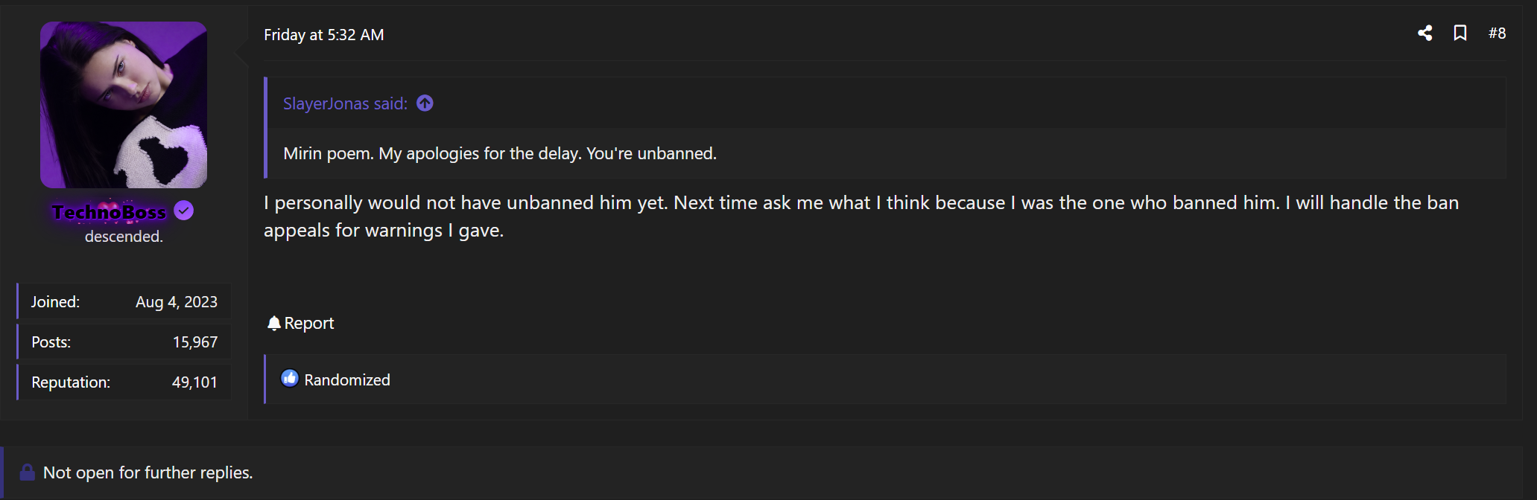Image resolution: width=1537 pixels, height=500 pixels.
Task: Click the Report text link
Action: click(309, 323)
